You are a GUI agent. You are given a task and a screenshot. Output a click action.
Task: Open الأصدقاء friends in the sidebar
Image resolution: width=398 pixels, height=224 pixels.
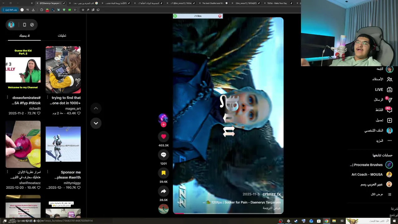pyautogui.click(x=383, y=79)
